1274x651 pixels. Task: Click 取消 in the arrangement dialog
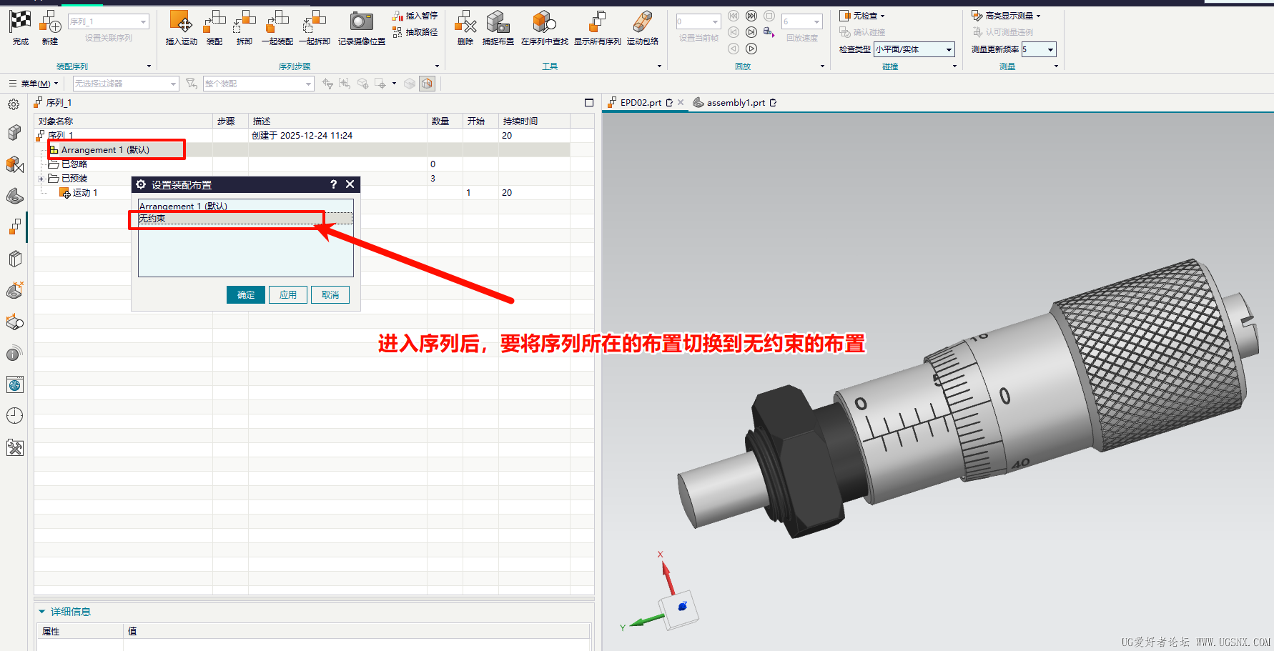point(330,295)
